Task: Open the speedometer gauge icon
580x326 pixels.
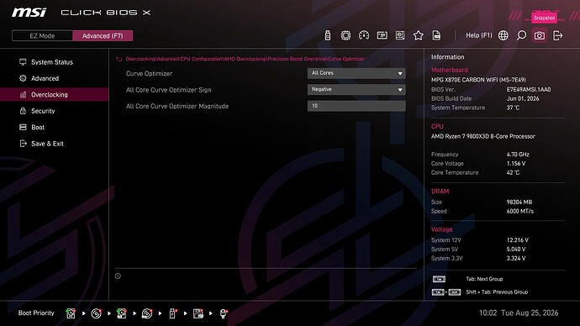Action: (x=364, y=35)
